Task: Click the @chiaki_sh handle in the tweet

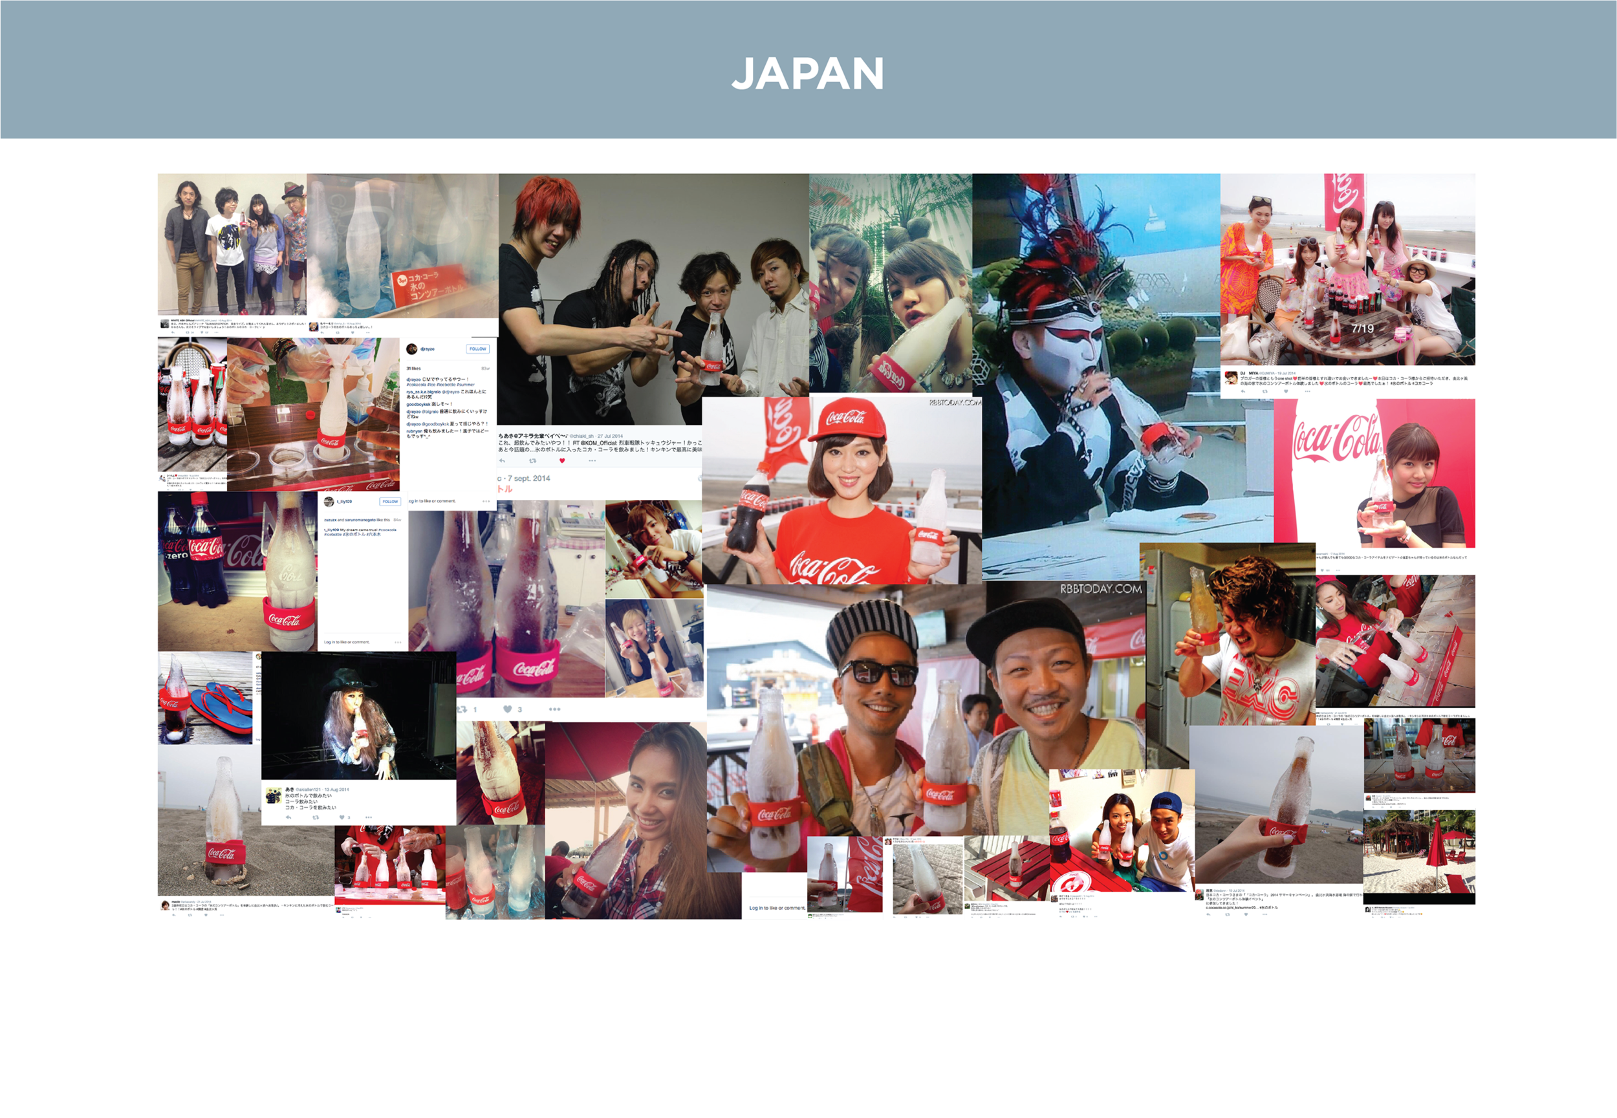Action: pyautogui.click(x=581, y=436)
